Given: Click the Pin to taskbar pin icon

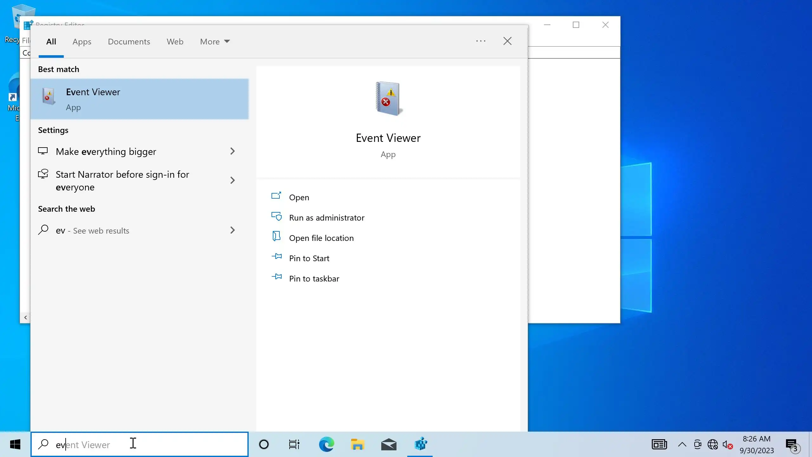Looking at the screenshot, I should pyautogui.click(x=277, y=277).
